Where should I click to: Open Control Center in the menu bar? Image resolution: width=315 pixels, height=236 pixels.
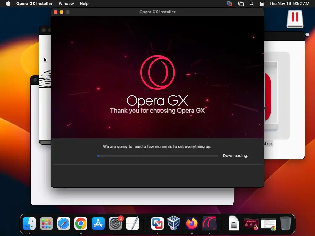coord(262,4)
